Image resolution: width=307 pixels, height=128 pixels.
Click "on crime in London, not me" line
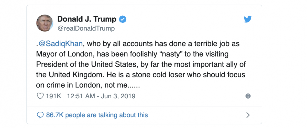pos(82,85)
